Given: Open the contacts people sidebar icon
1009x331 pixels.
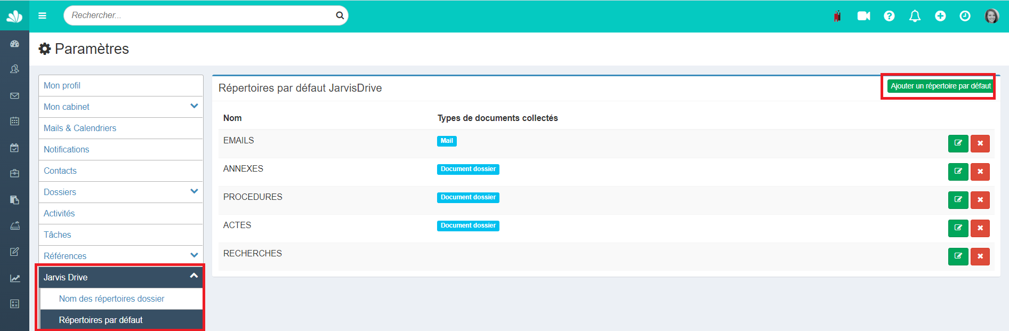Looking at the screenshot, I should pos(15,69).
